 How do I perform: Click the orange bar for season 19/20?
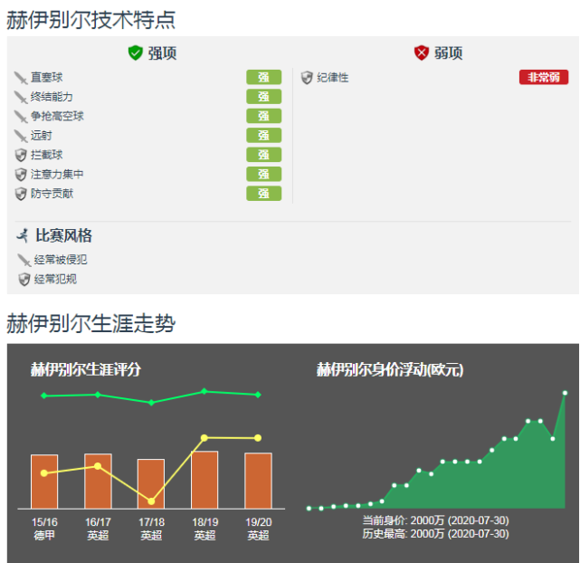[258, 481]
